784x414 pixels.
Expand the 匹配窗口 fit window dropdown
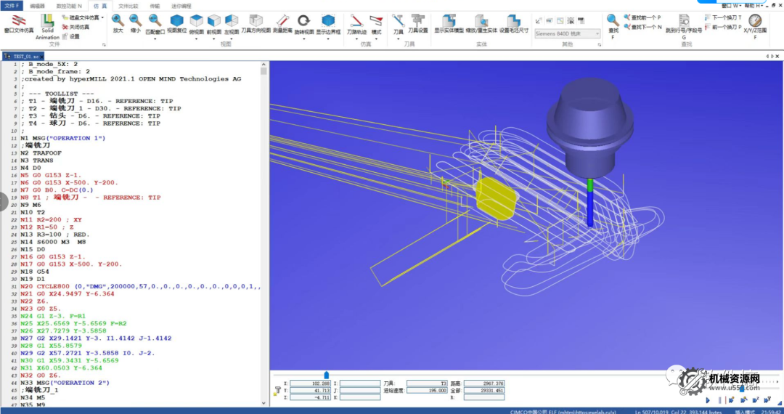(155, 38)
